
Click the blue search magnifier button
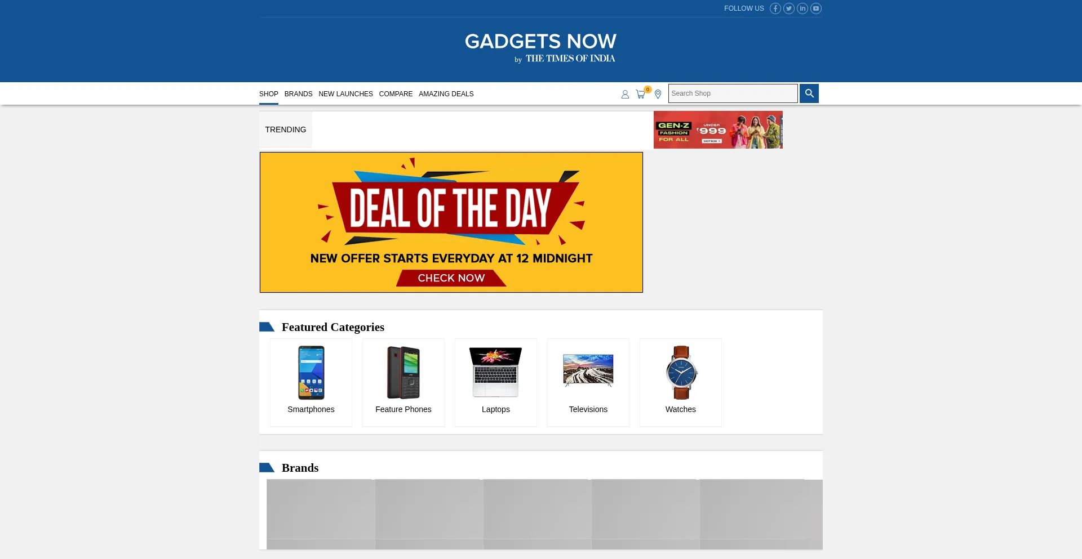coord(809,93)
